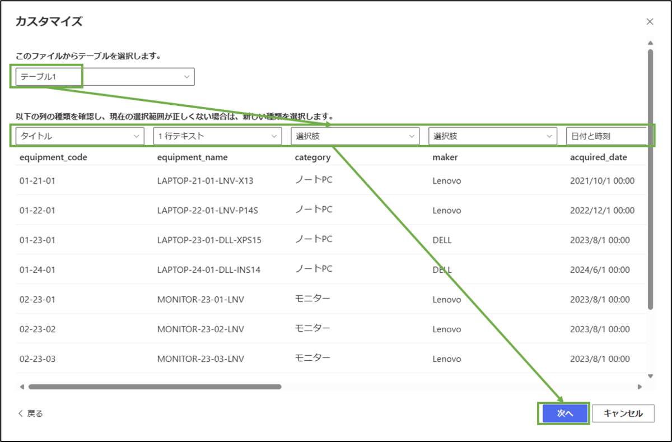This screenshot has height=442, width=672.
Task: Select cell 01-23-01
Action: click(x=38, y=240)
